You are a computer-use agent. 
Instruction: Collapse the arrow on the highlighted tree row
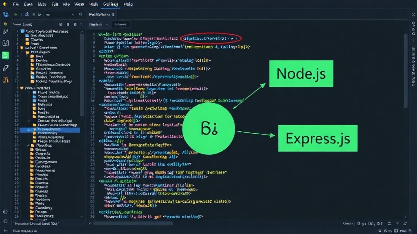click(x=29, y=130)
